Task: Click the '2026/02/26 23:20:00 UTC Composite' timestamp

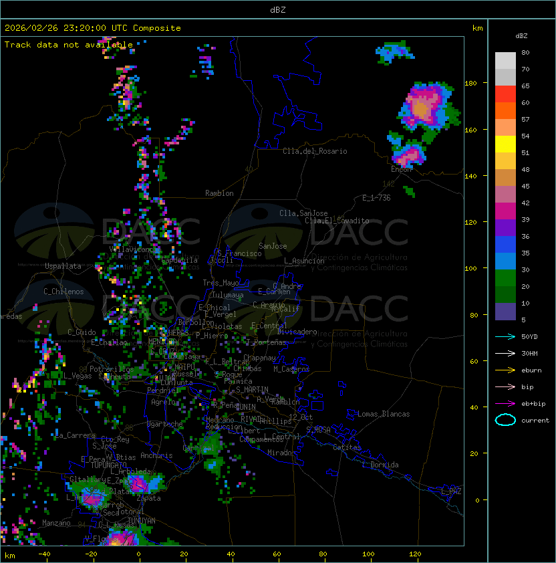Action: click(x=93, y=28)
